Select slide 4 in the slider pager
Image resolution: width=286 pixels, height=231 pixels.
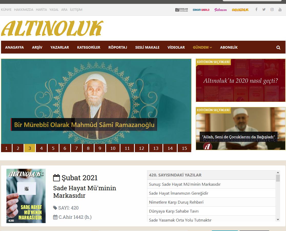42,148
